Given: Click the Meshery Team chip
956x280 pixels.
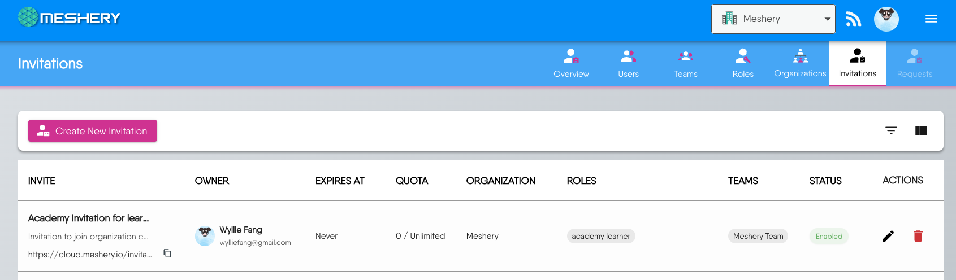Looking at the screenshot, I should tap(758, 236).
